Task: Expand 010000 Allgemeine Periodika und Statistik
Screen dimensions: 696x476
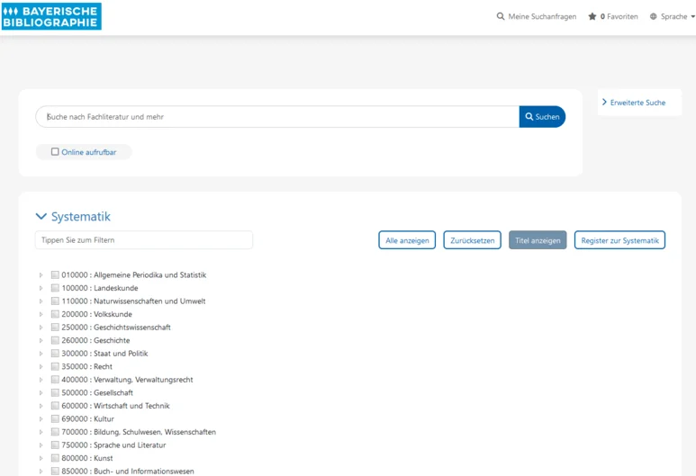Action: (41, 275)
